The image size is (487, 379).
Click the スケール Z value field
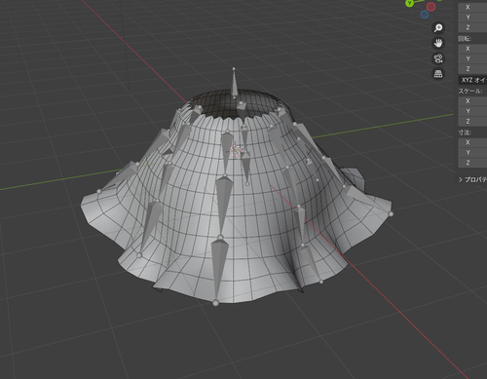pos(472,122)
